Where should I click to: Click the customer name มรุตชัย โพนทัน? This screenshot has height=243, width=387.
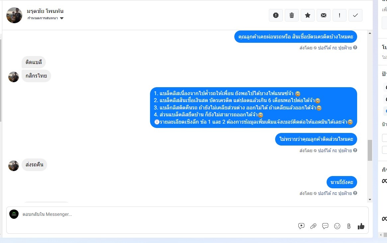[45, 11]
